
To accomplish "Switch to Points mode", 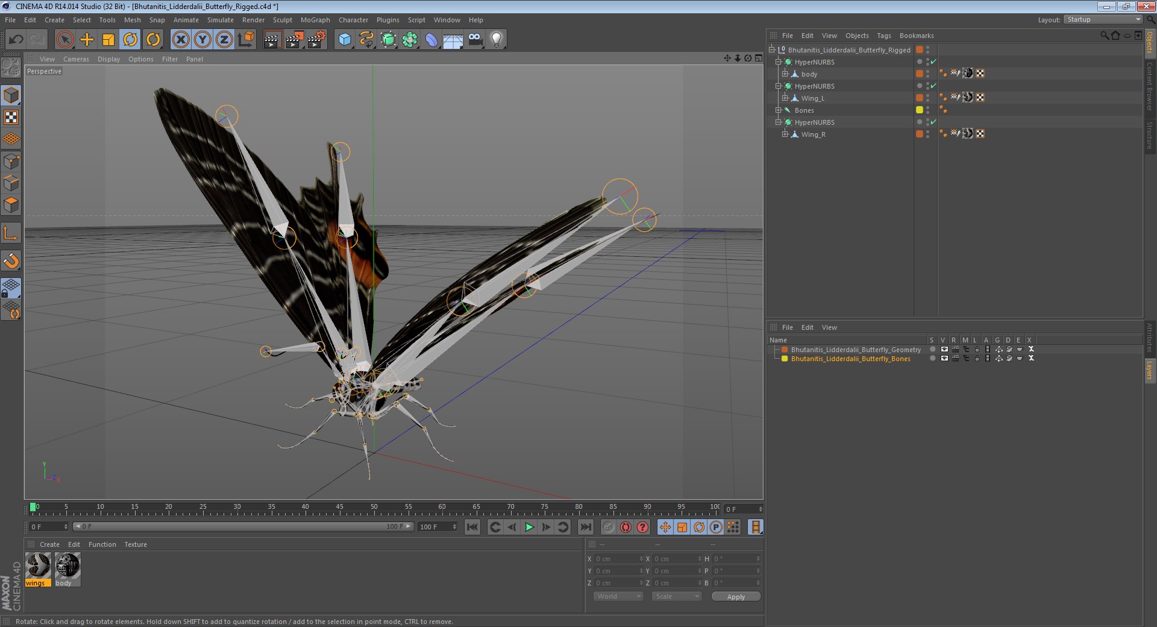I will coord(11,162).
